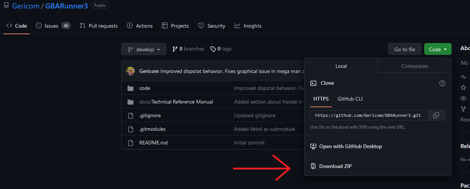Viewport: 470px width, 189px height.
Task: Open the .gitmodules file
Action: pyautogui.click(x=152, y=129)
